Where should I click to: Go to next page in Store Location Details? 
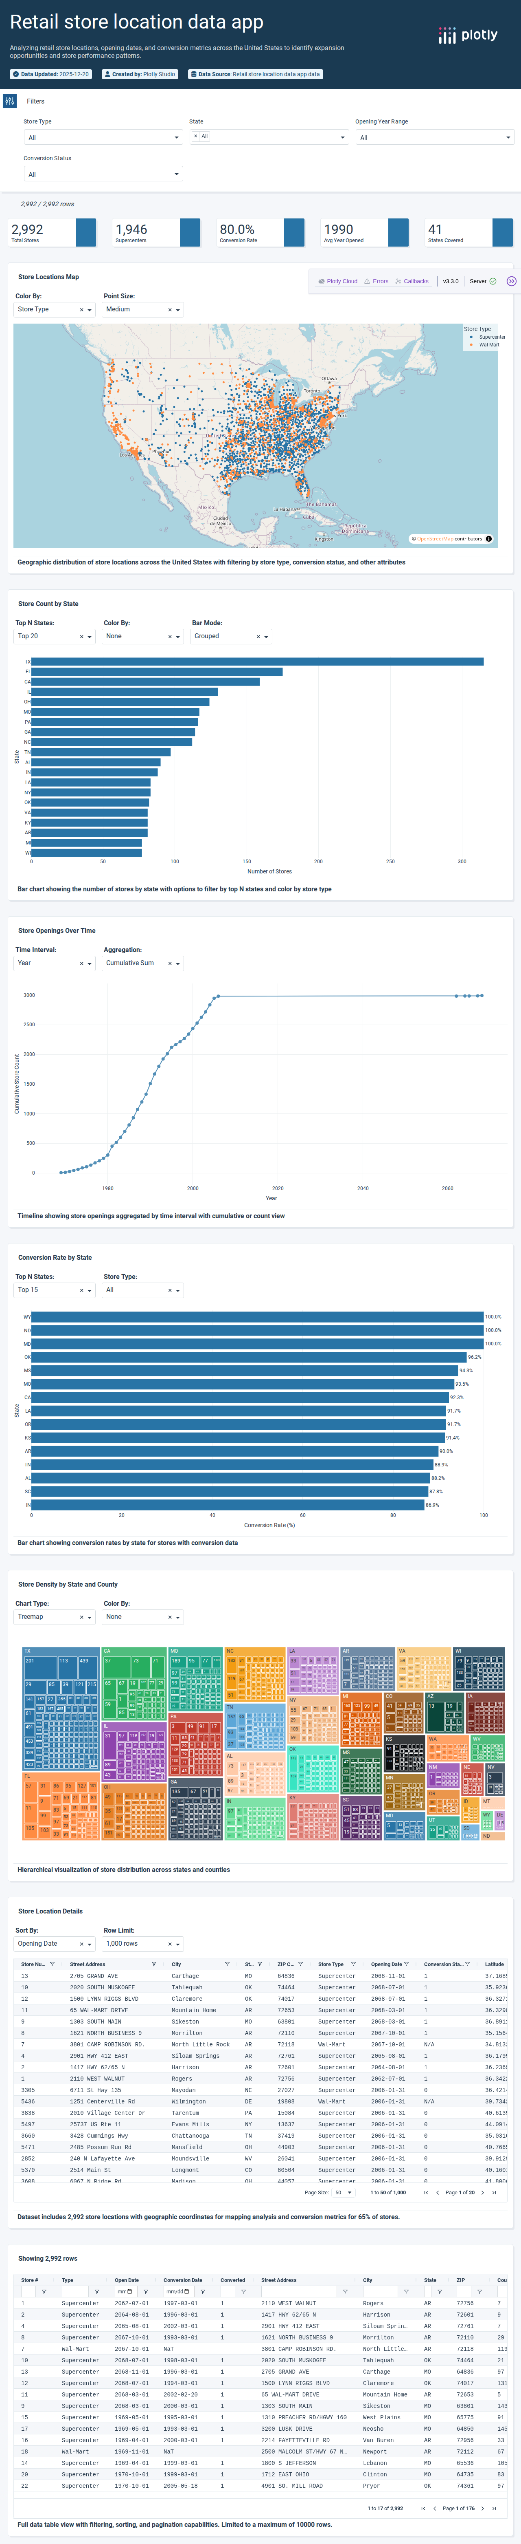[482, 2192]
